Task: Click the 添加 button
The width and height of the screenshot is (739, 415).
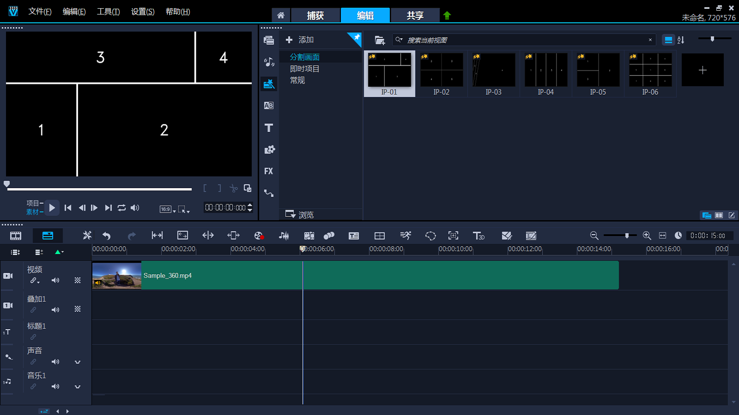Action: (300, 40)
